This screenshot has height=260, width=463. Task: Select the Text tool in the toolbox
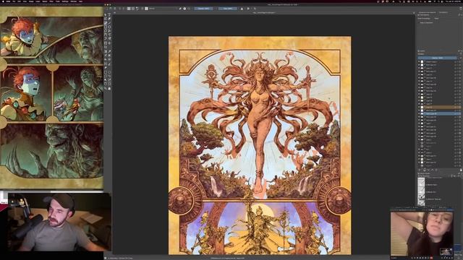(x=109, y=14)
